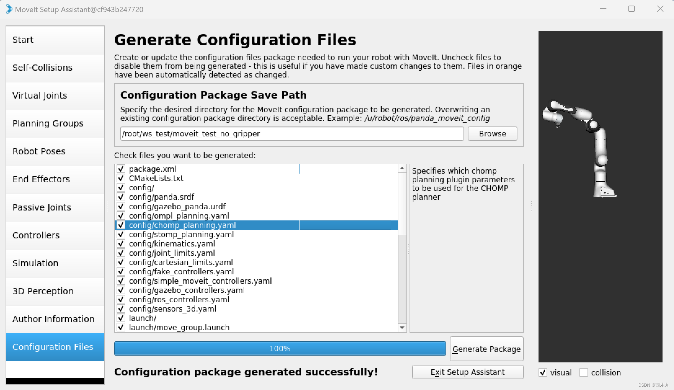Click the 100% progress bar indicator
This screenshot has height=390, width=674.
pos(280,349)
